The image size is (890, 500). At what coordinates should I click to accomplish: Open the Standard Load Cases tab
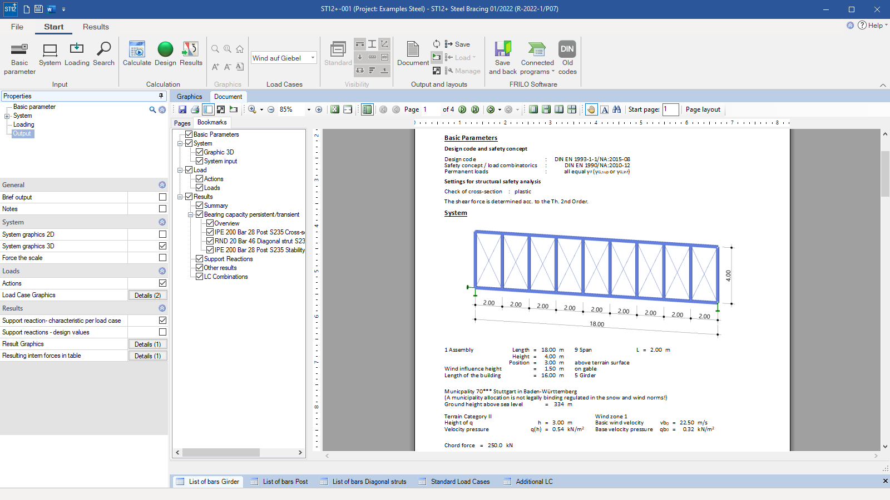coord(454,482)
